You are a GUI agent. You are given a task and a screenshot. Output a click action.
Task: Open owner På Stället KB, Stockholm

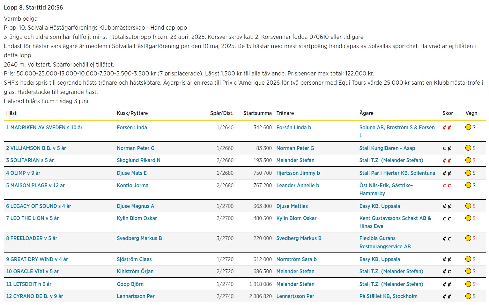coord(388,296)
